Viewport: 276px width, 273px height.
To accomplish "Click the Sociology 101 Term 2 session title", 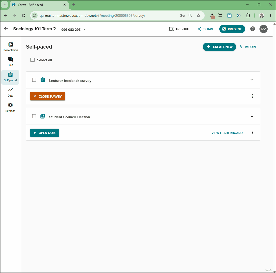I will pos(35,29).
